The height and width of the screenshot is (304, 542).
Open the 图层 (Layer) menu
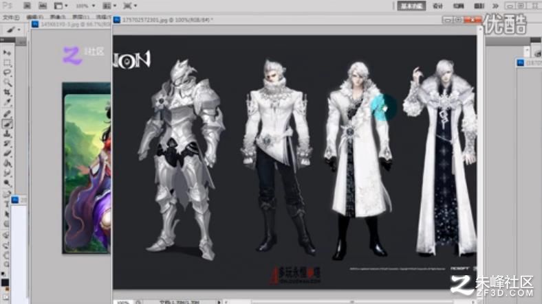point(80,17)
